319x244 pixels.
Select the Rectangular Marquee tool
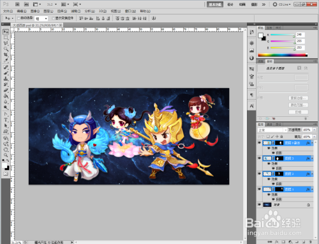click(6, 38)
